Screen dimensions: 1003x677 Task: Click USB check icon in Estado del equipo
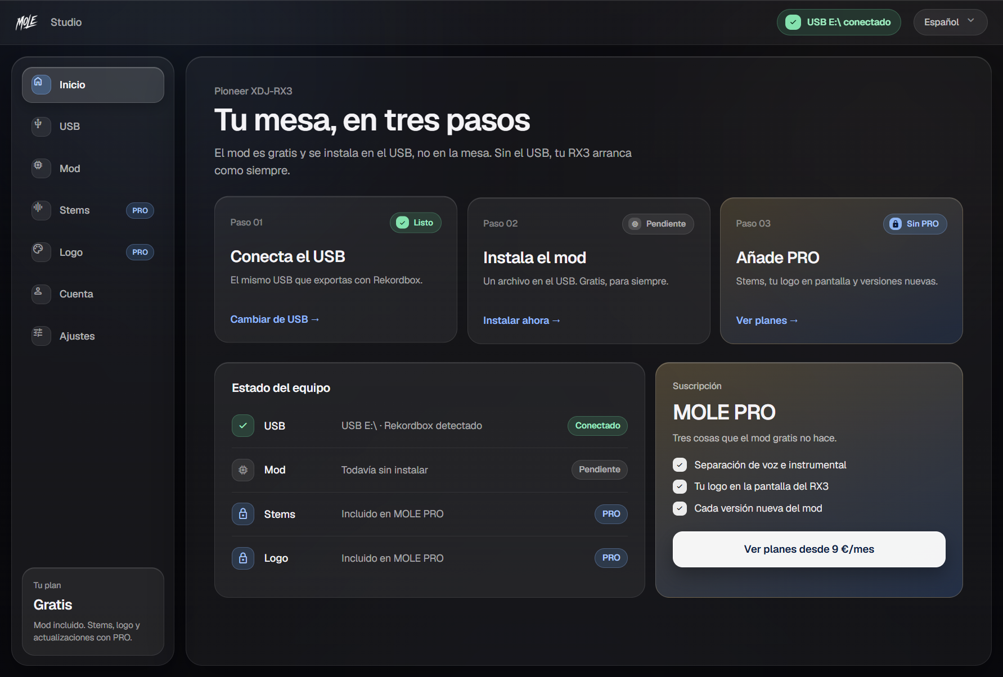point(243,426)
